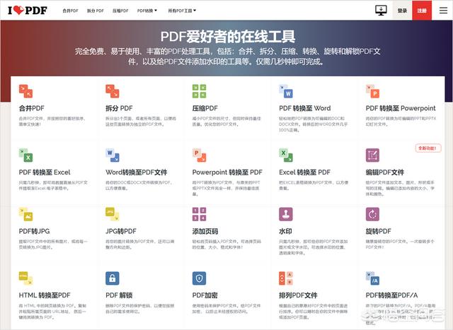Image resolution: width=453 pixels, height=330 pixels.
Task: Click the Word转换至PDF文件 icon
Action: coord(113,155)
